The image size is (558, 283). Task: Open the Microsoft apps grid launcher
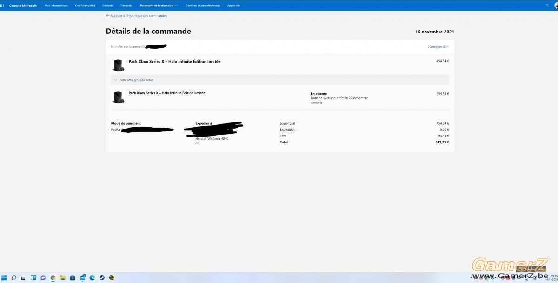(x=2, y=6)
